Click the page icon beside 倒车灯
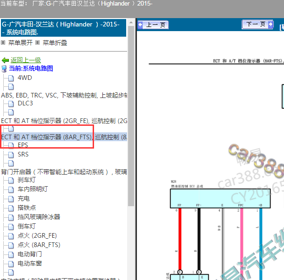 [11, 227]
